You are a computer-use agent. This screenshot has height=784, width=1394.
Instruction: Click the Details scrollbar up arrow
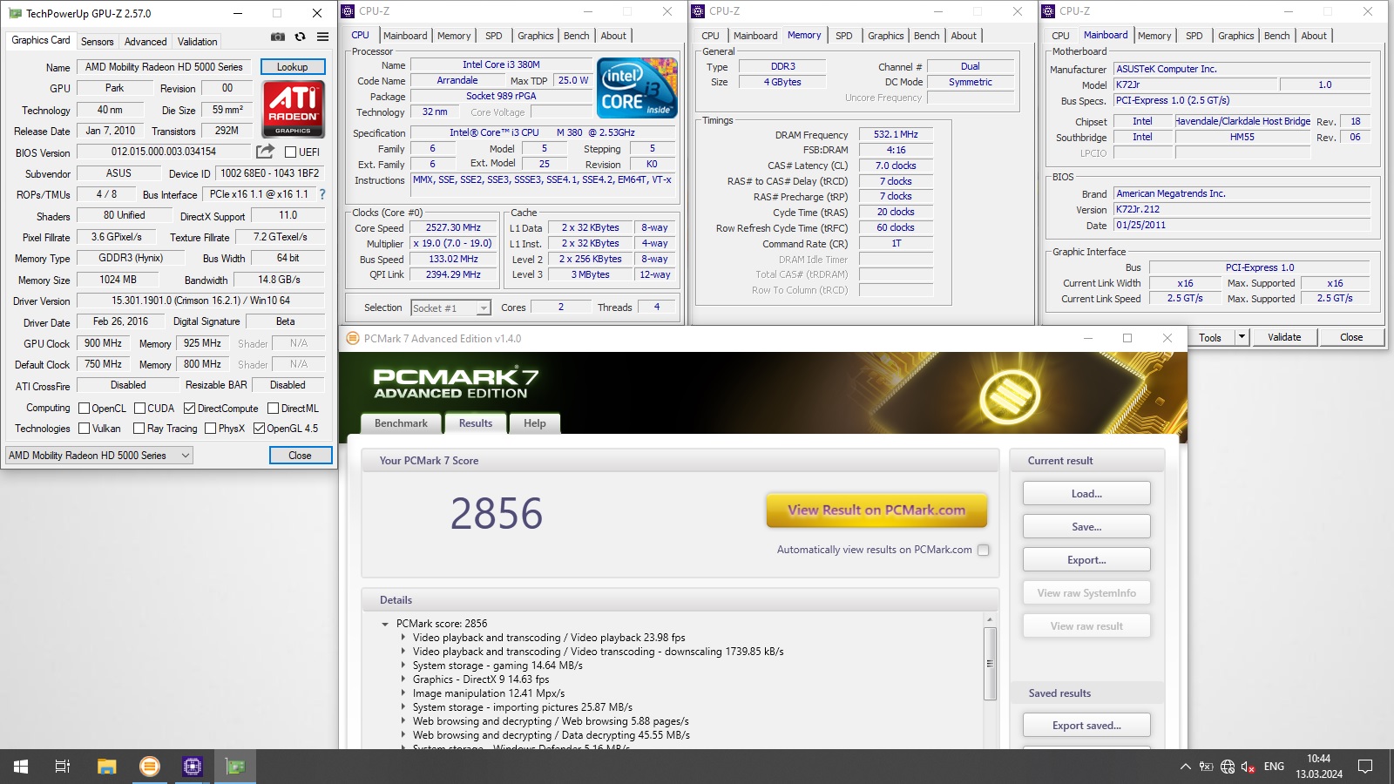(990, 619)
